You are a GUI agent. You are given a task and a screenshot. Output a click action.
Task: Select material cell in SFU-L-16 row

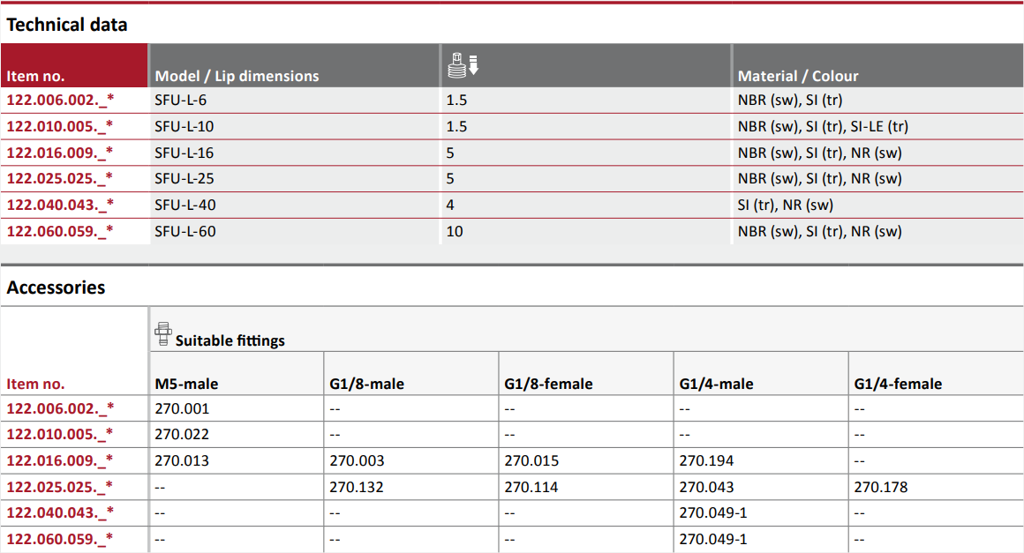click(x=819, y=153)
